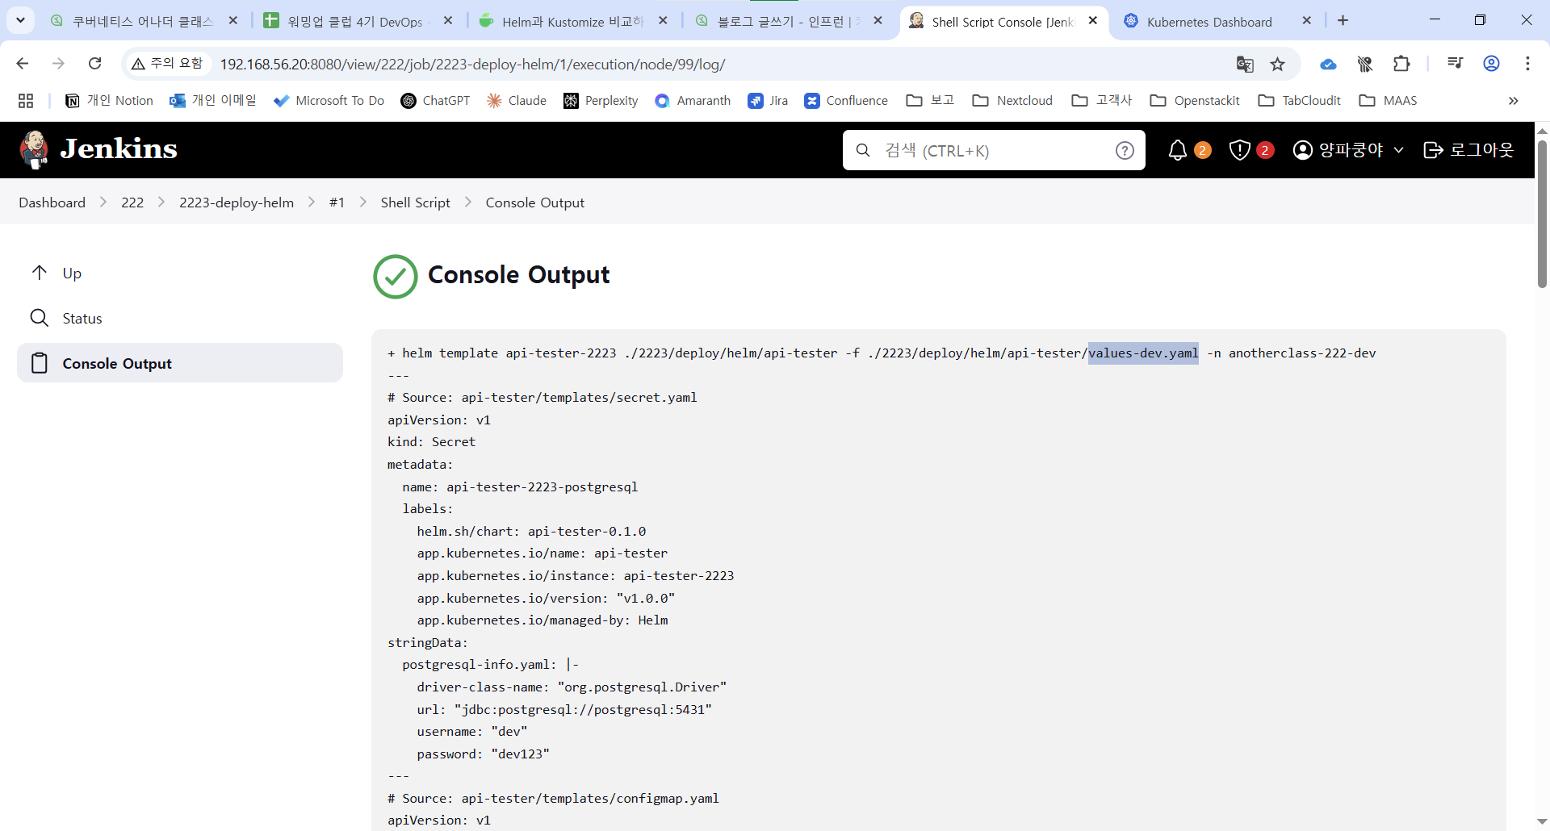Open the 고객사 bookmarks folder
This screenshot has height=831, width=1550.
1102,101
